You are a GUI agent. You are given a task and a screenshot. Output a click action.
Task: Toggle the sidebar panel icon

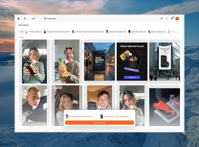tap(25, 18)
